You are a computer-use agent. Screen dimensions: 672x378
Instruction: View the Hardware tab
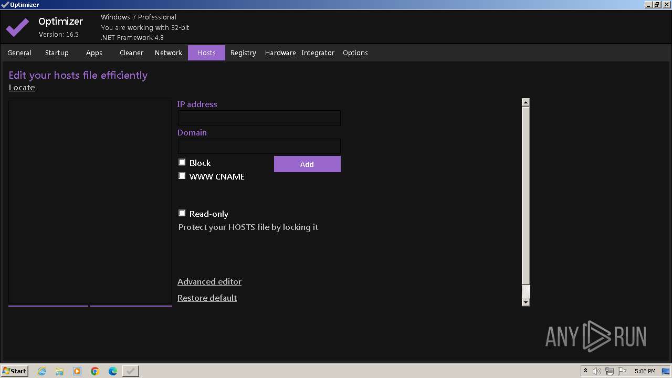280,52
